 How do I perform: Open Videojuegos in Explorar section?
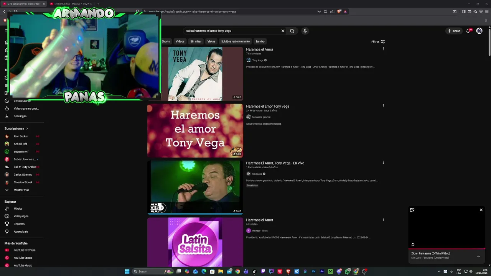pos(21,216)
